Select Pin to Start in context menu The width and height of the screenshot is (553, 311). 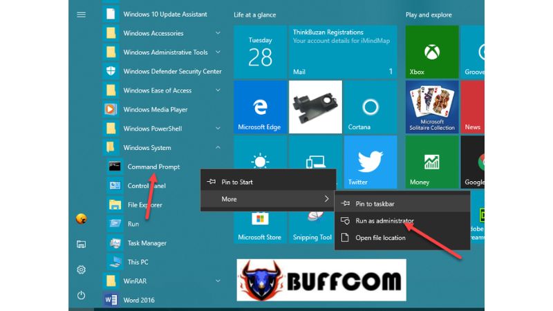pyautogui.click(x=268, y=182)
